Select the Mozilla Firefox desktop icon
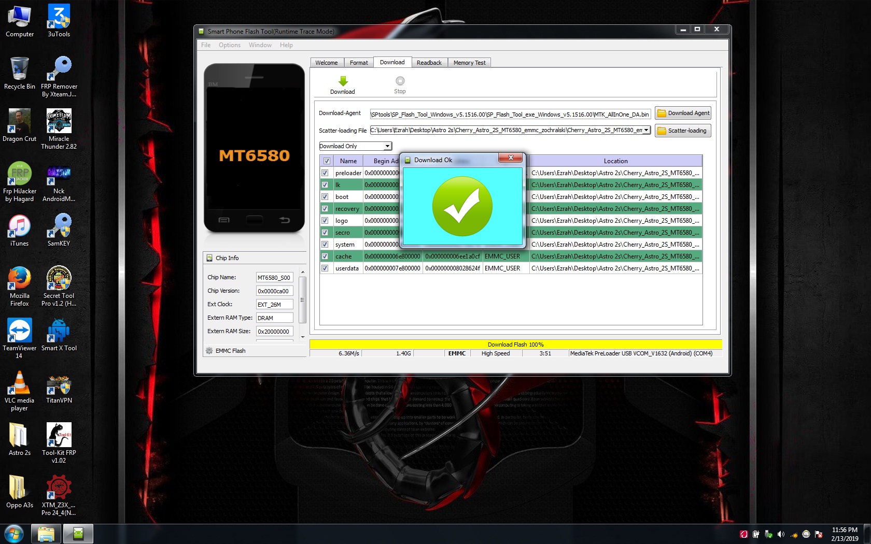This screenshot has height=544, width=871. tap(20, 286)
